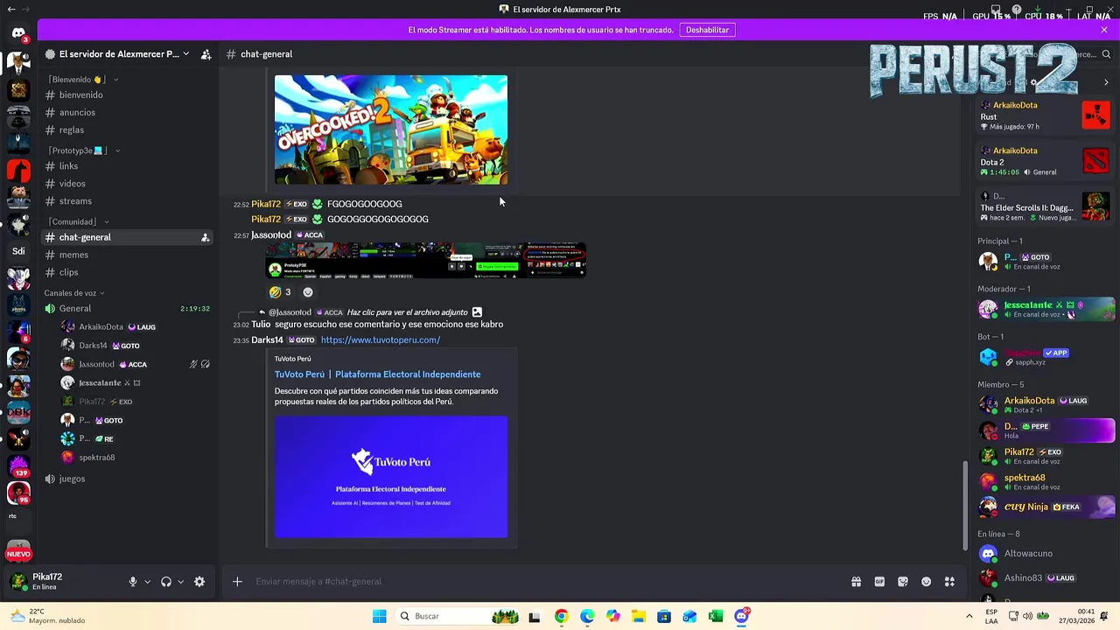Open Microsoft Store from the taskbar

[x=664, y=616]
